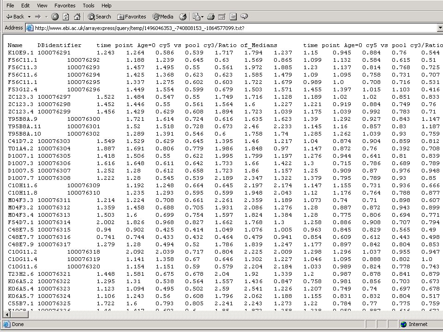
Task: Click the 'of_Medians' header text
Action: (x=259, y=45)
